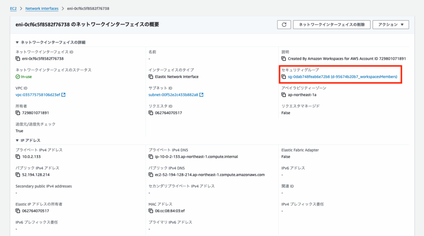Copy the MAC address value
Screen dimensions: 424x236
pyautogui.click(x=151, y=211)
